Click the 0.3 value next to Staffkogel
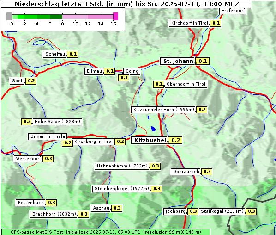The height and width of the screenshot is (235, 276). click(x=251, y=211)
